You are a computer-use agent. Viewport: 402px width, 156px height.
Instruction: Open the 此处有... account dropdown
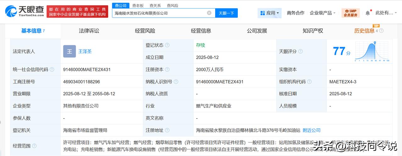coord(386,13)
